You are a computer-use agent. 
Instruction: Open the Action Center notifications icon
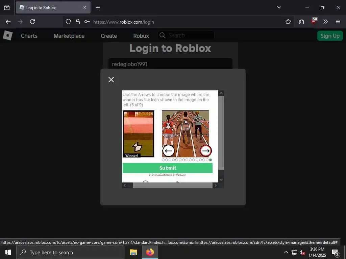335,253
